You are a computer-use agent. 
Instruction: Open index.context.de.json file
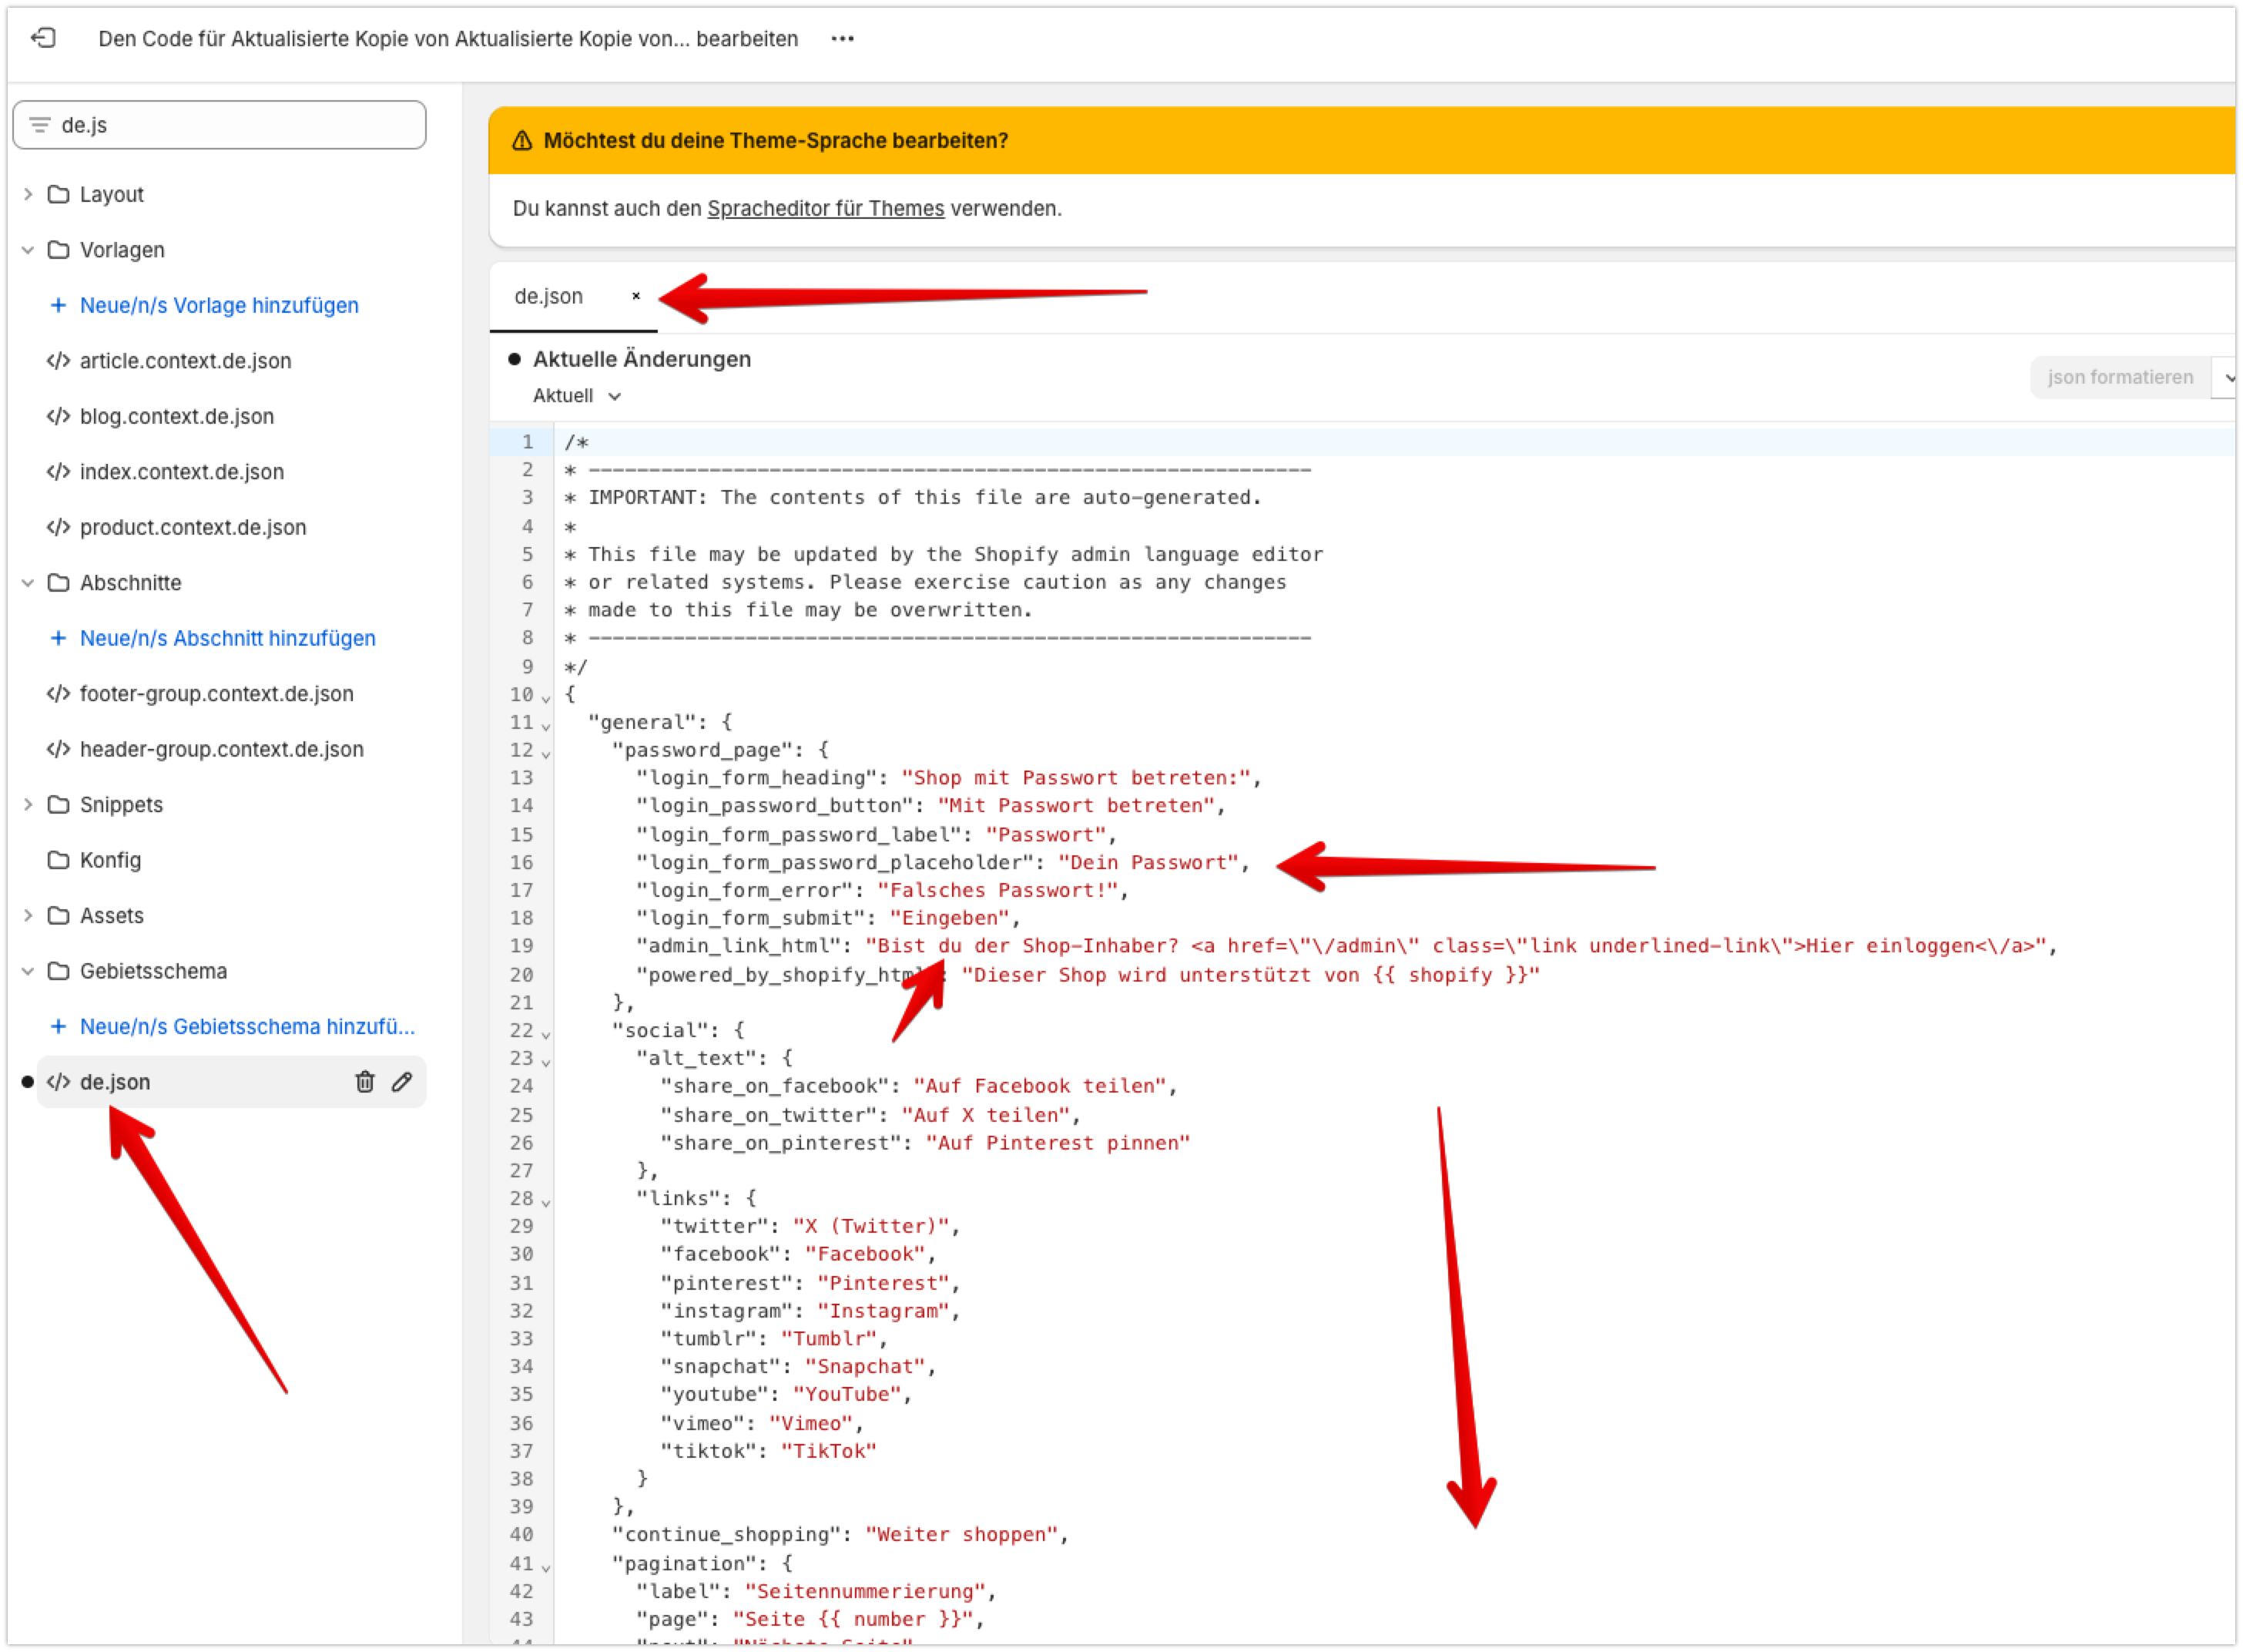[182, 471]
